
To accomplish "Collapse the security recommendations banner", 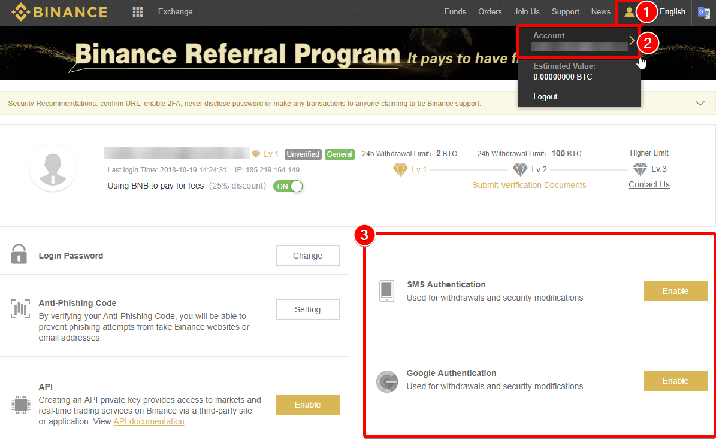I will click(700, 104).
